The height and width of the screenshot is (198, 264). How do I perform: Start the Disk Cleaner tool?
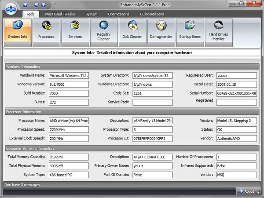coord(132,33)
